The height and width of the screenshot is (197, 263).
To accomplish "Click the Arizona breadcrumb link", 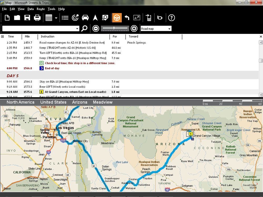I will point(80,102).
